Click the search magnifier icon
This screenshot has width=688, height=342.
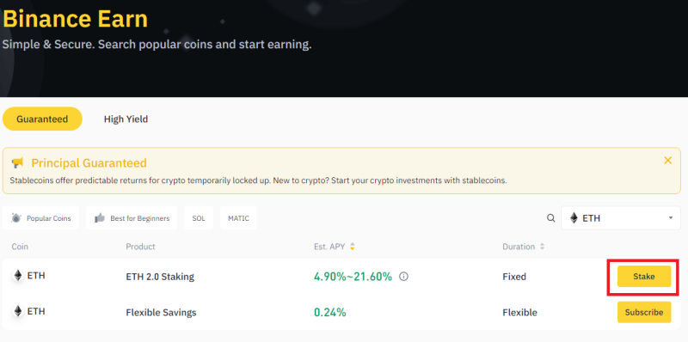[x=550, y=218]
